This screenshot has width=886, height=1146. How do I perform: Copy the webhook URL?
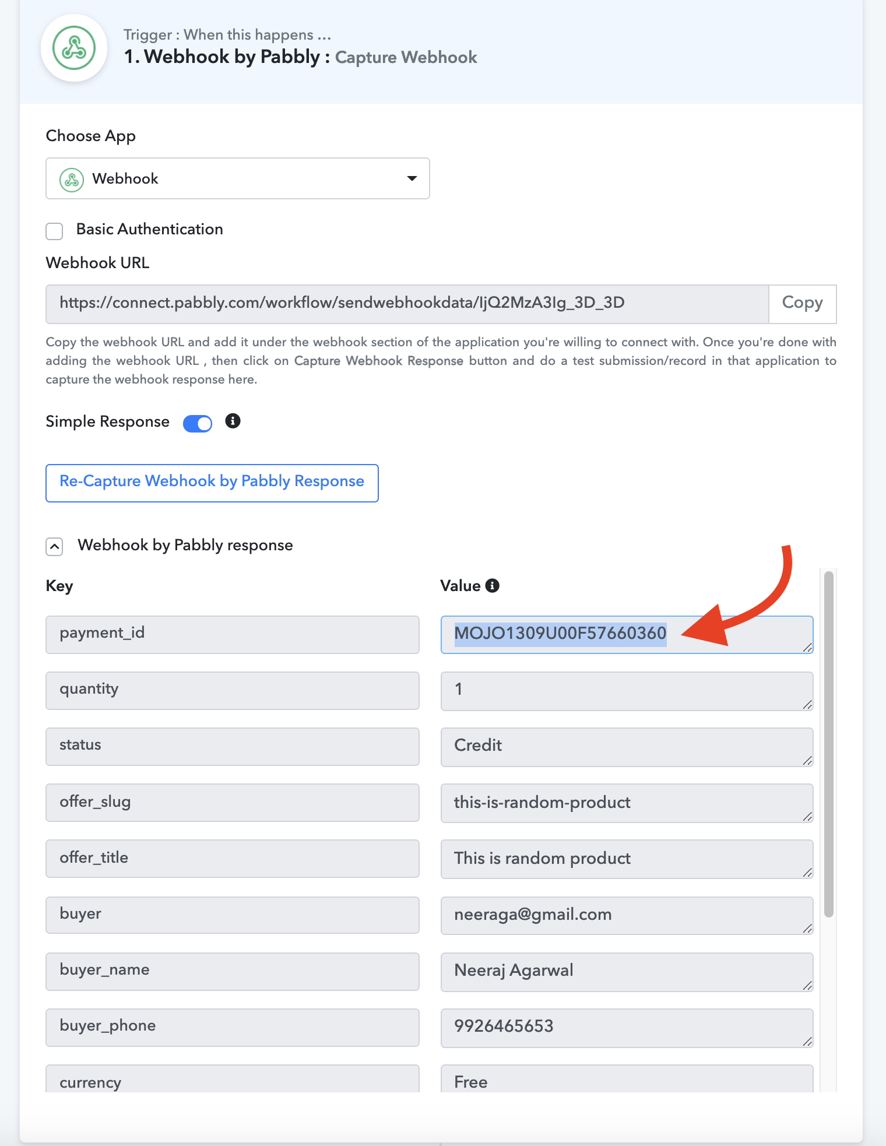tap(802, 303)
